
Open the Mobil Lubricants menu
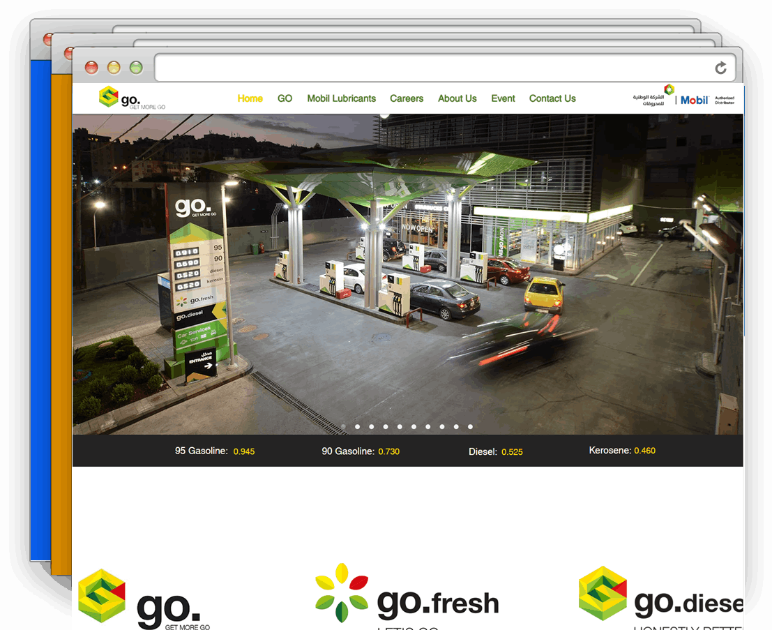(x=341, y=98)
